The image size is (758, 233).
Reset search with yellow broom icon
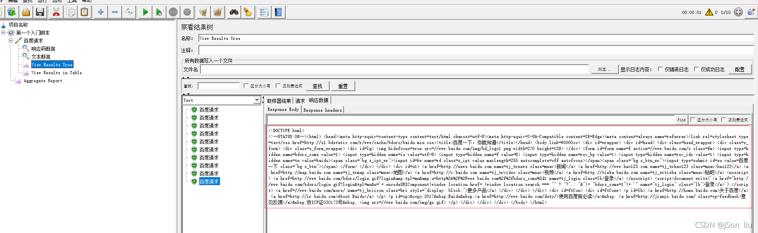(248, 12)
